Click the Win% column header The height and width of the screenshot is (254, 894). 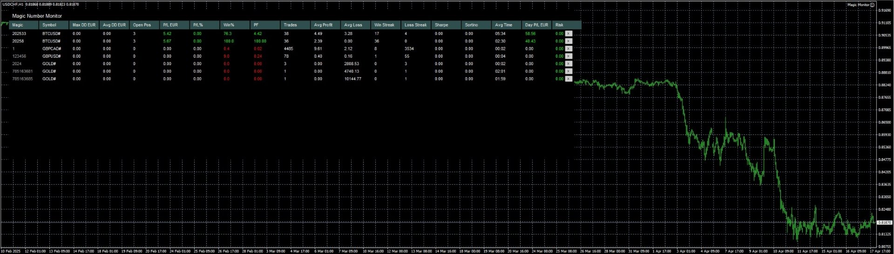pyautogui.click(x=235, y=25)
